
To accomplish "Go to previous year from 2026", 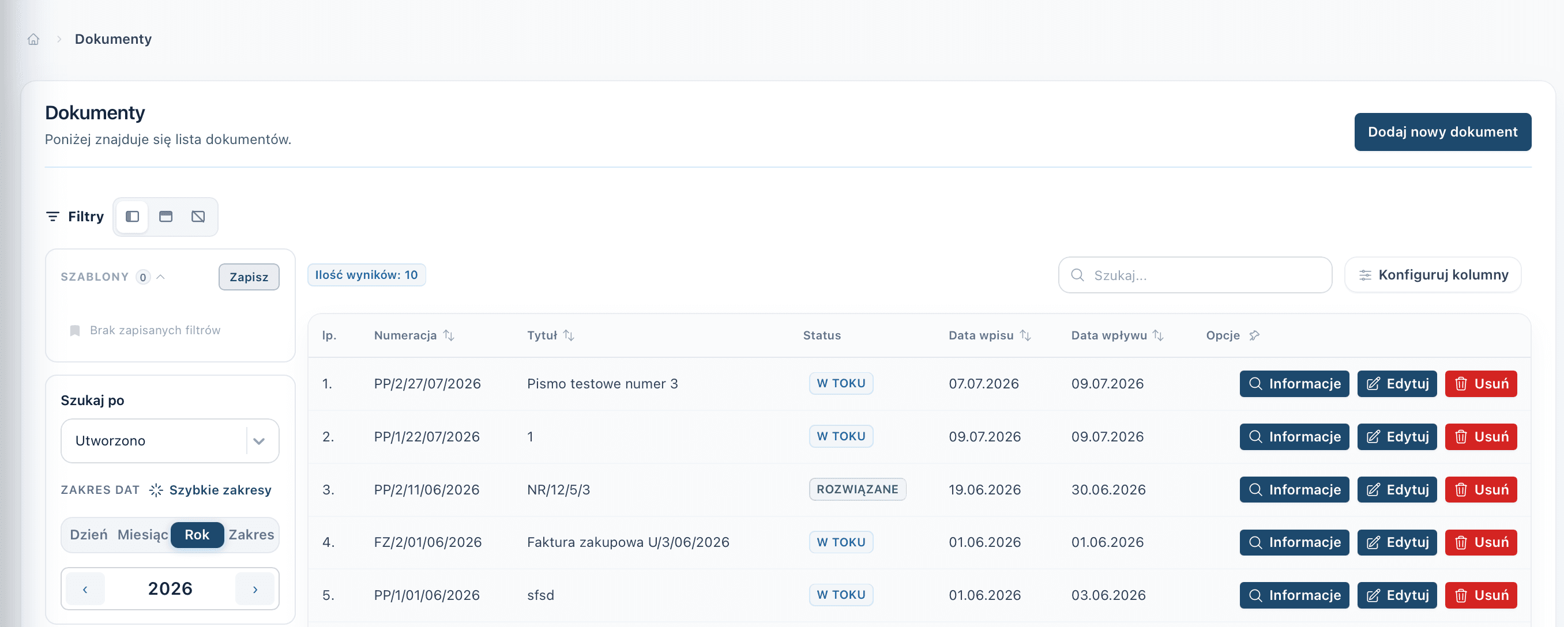I will 85,589.
